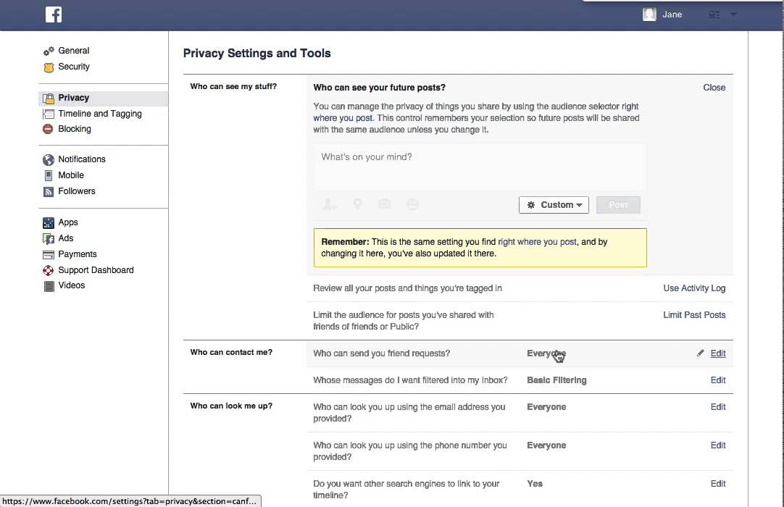Close the future posts section
Viewport: 784px width, 507px height.
(714, 88)
